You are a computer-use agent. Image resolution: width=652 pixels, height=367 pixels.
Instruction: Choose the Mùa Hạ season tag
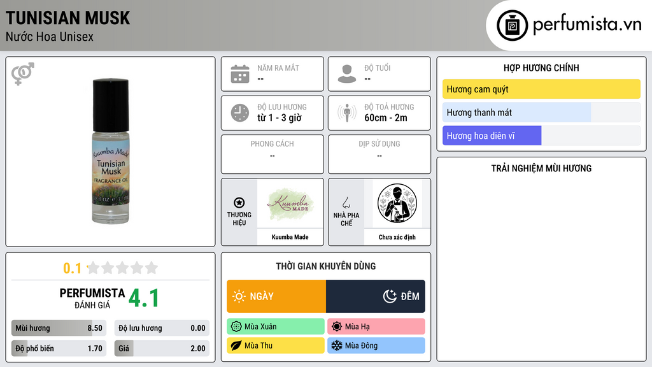[x=376, y=327]
